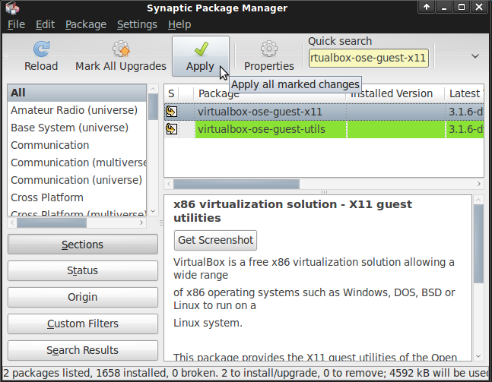Toggle status box of virtualbox-ose-guest-x11
This screenshot has height=382, width=492.
(172, 112)
